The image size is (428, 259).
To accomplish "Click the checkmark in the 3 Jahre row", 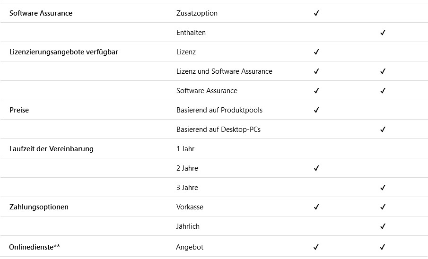I will point(383,188).
